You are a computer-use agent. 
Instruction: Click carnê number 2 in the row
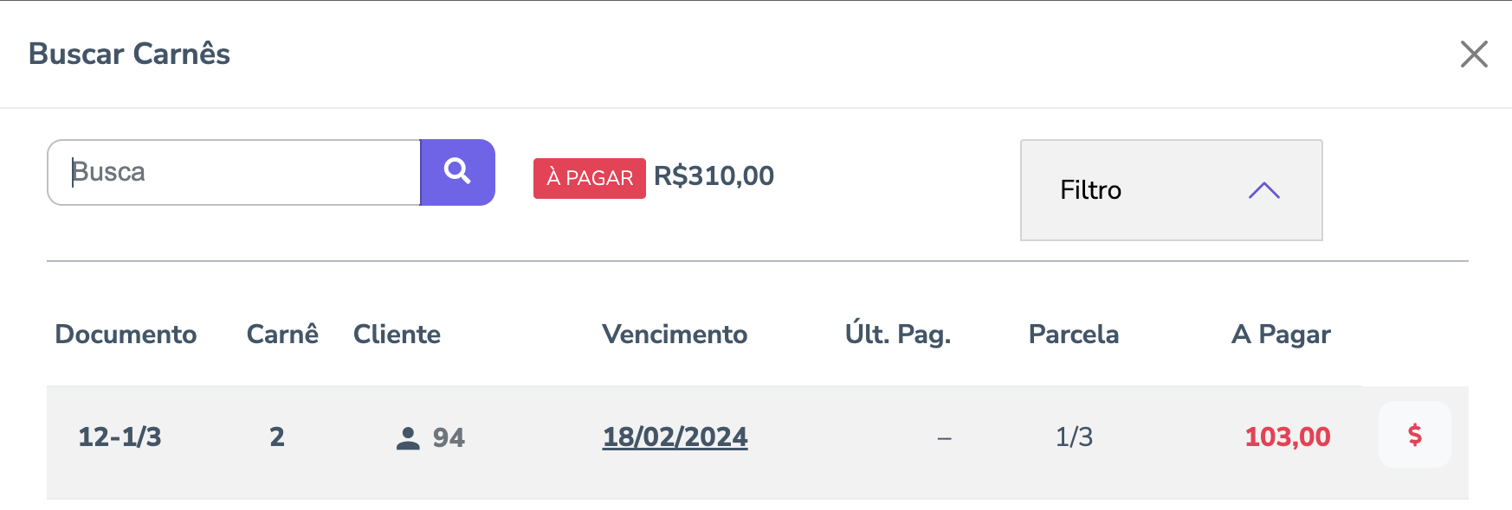coord(277,437)
